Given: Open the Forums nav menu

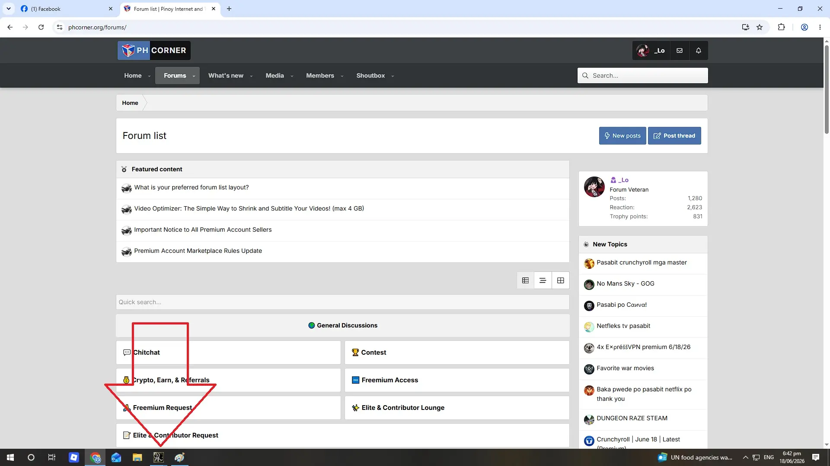Looking at the screenshot, I should (175, 76).
